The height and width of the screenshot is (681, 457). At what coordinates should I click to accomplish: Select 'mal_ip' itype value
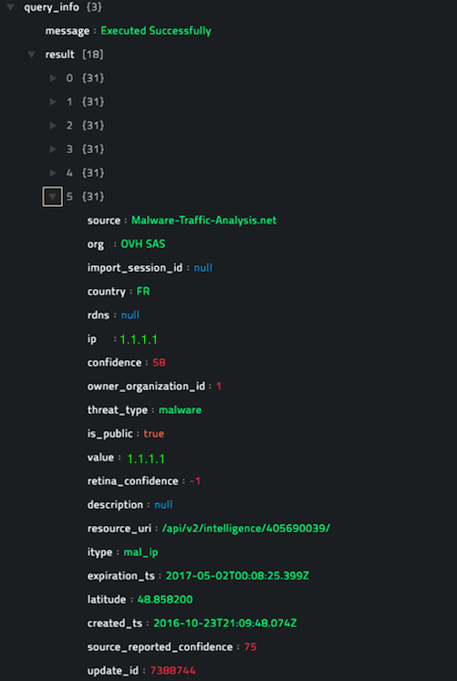140,552
